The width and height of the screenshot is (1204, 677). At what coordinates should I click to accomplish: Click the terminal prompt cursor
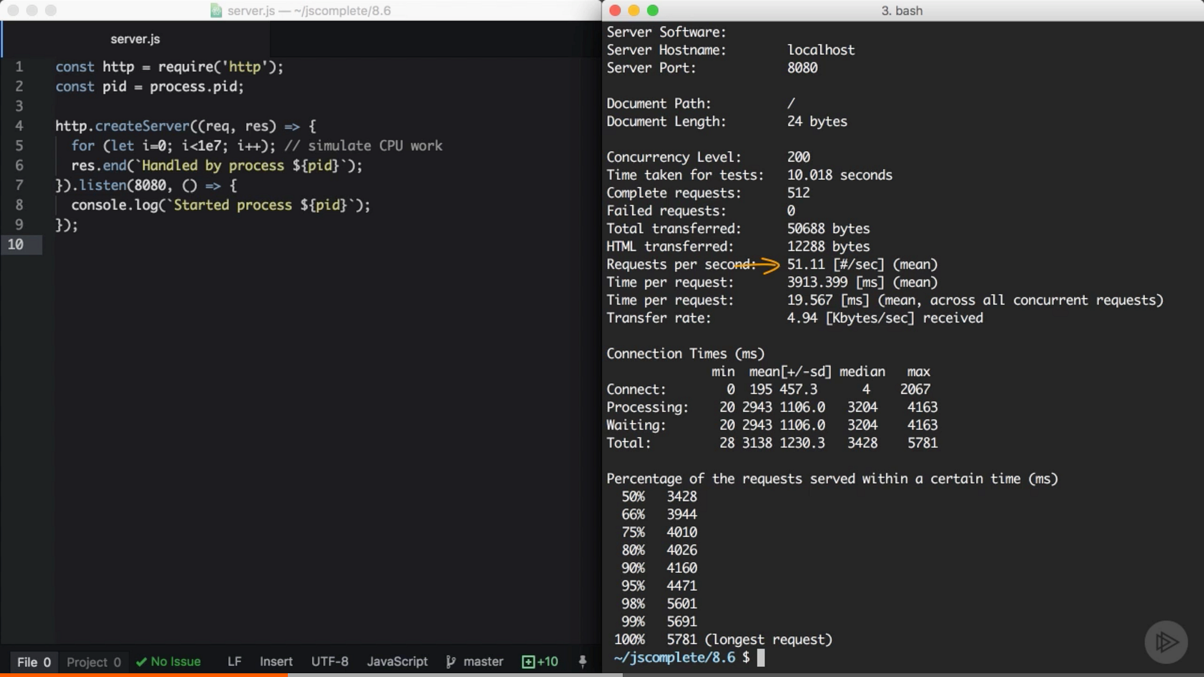click(761, 657)
